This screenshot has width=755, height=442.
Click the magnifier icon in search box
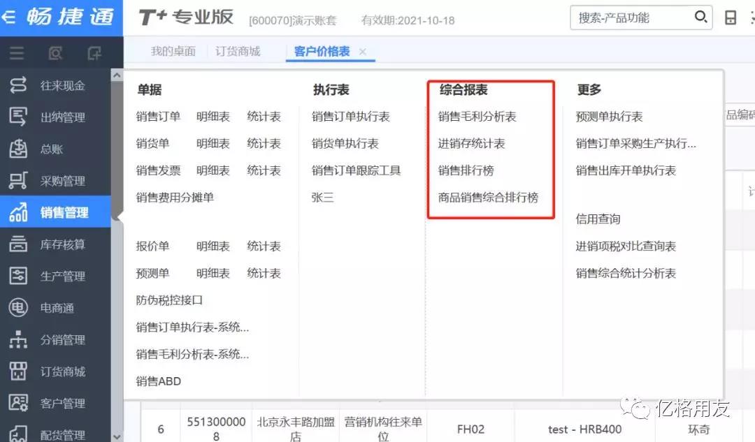coord(700,17)
